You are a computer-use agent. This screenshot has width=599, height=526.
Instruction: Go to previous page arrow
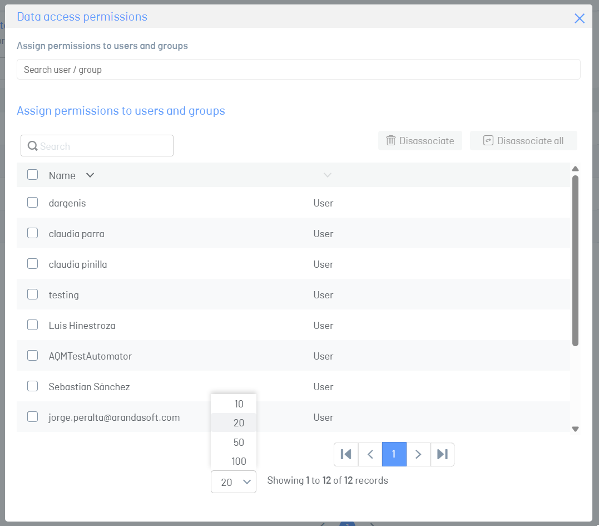tap(370, 454)
